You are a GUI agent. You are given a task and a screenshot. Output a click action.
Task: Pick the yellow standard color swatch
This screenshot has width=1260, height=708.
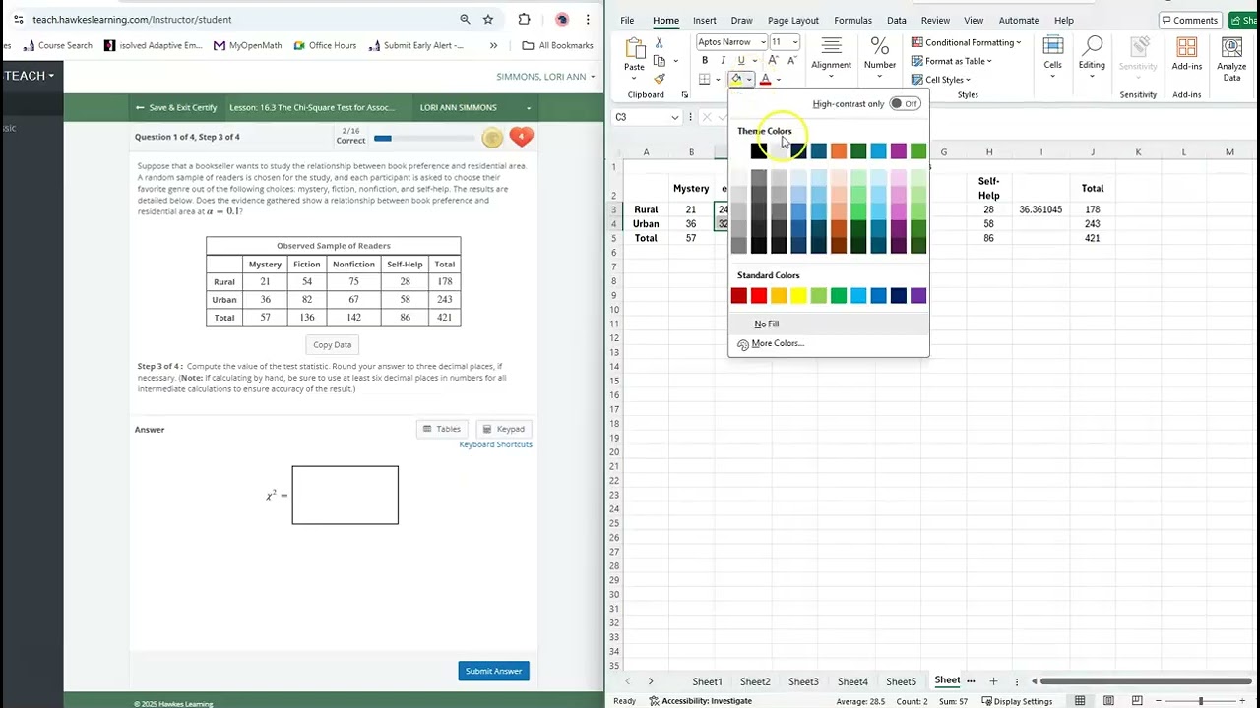[x=798, y=296]
